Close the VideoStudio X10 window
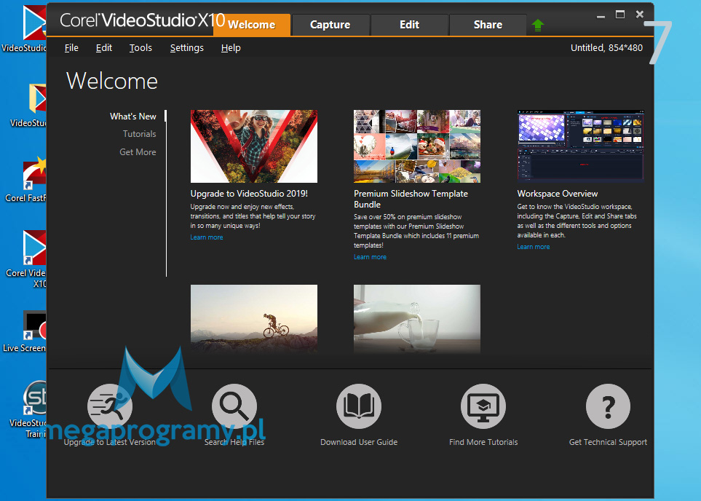This screenshot has height=501, width=701. 640,15
